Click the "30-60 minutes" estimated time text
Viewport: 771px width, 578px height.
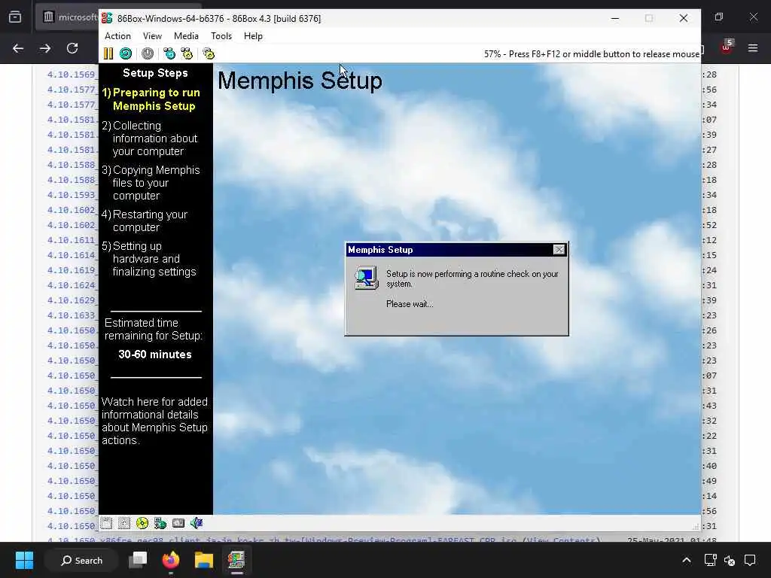[x=155, y=354]
